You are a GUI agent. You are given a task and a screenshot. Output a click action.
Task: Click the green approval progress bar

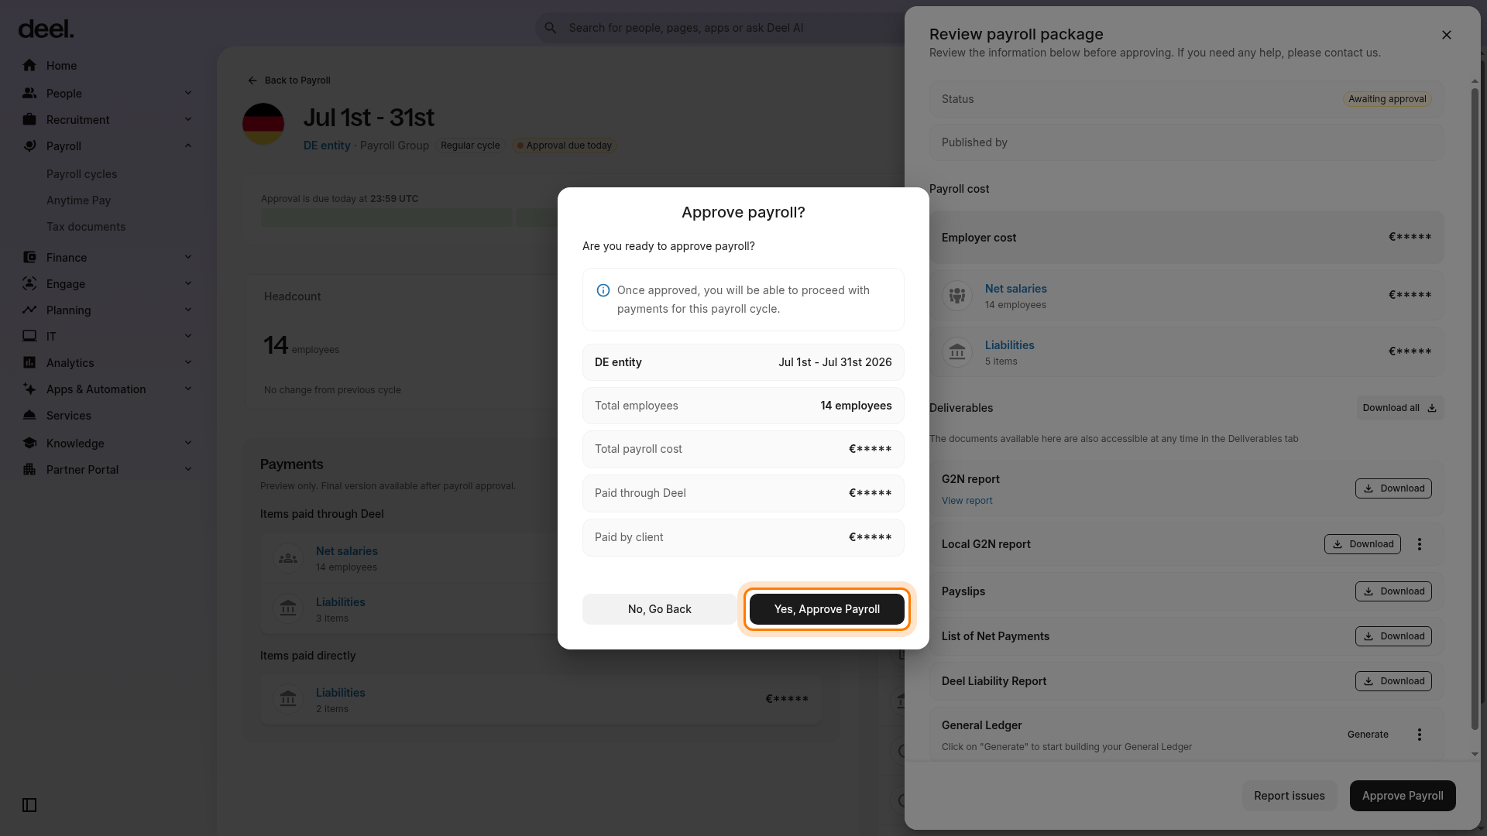(386, 218)
